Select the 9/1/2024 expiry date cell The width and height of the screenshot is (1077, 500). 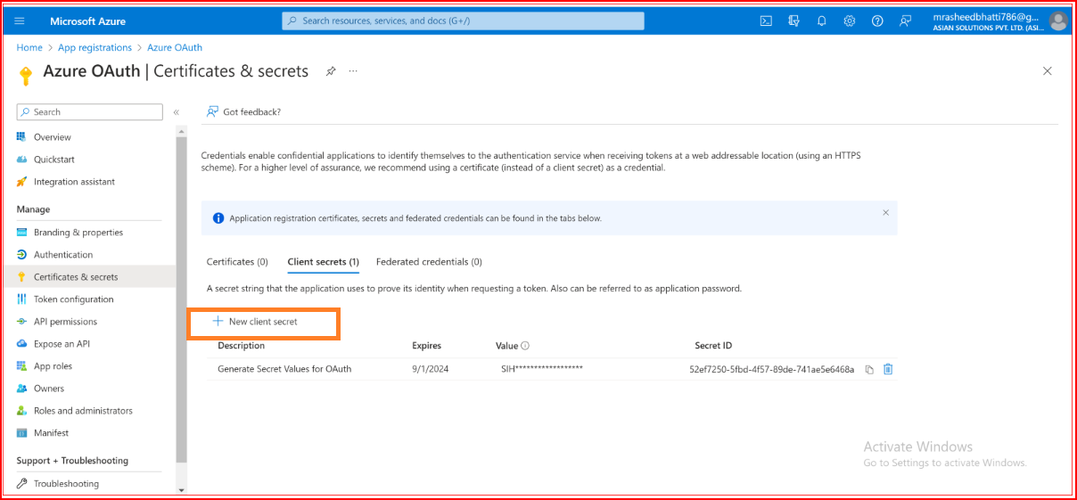[431, 369]
